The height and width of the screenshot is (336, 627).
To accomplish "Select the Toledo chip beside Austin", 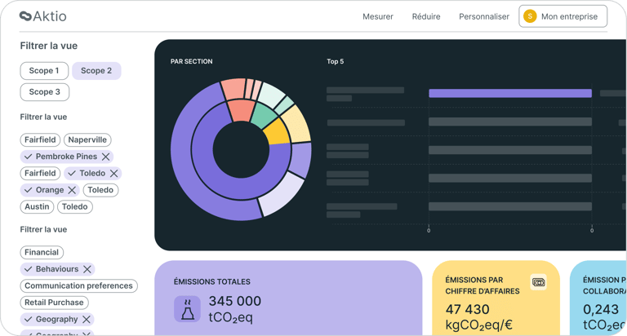I will (x=75, y=207).
